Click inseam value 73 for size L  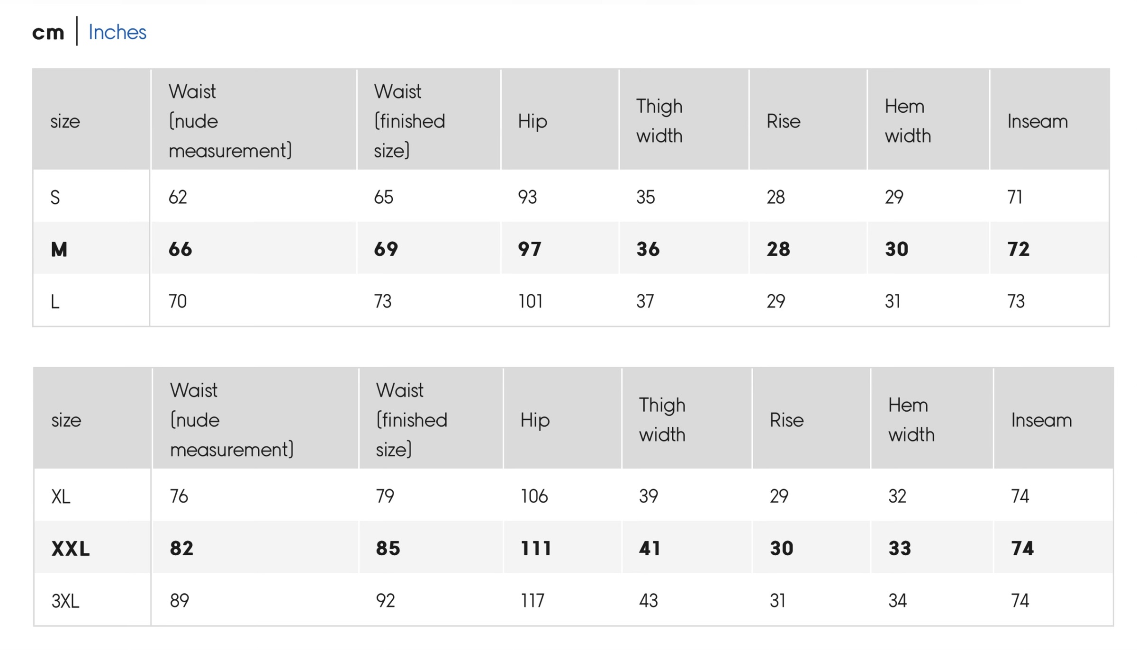[x=1016, y=301]
